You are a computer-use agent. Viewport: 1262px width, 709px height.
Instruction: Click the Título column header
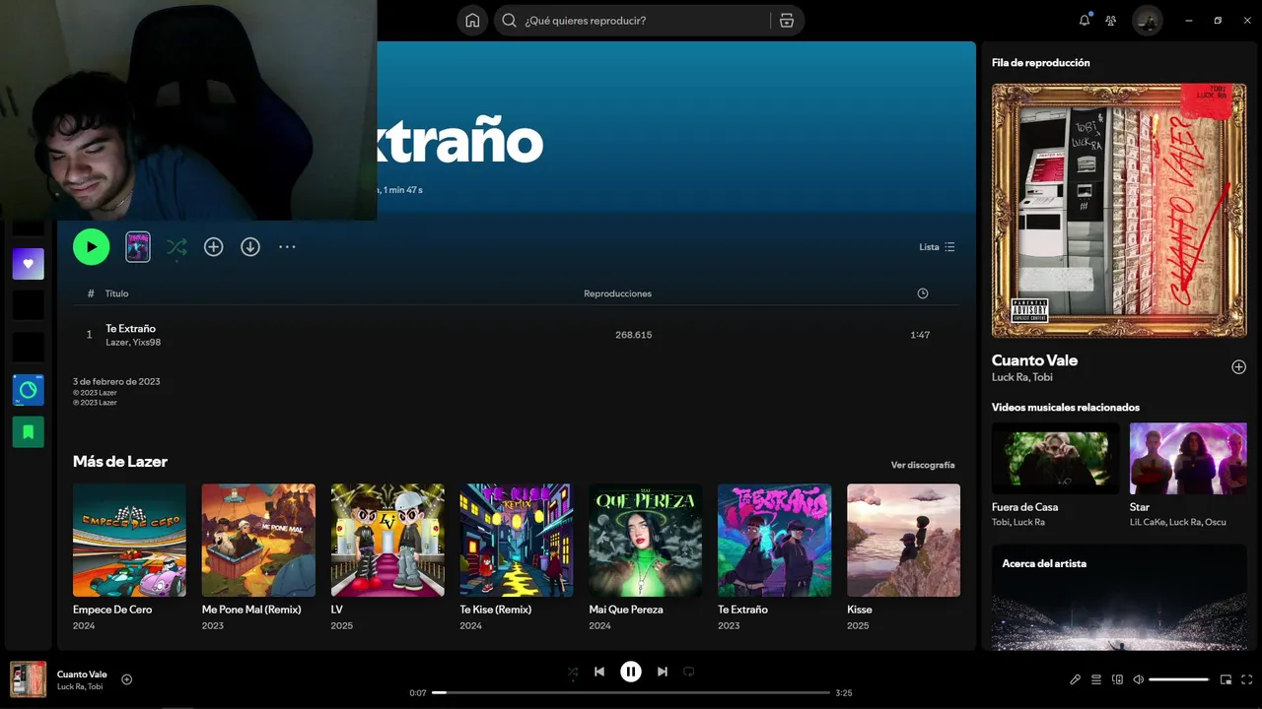tap(117, 293)
